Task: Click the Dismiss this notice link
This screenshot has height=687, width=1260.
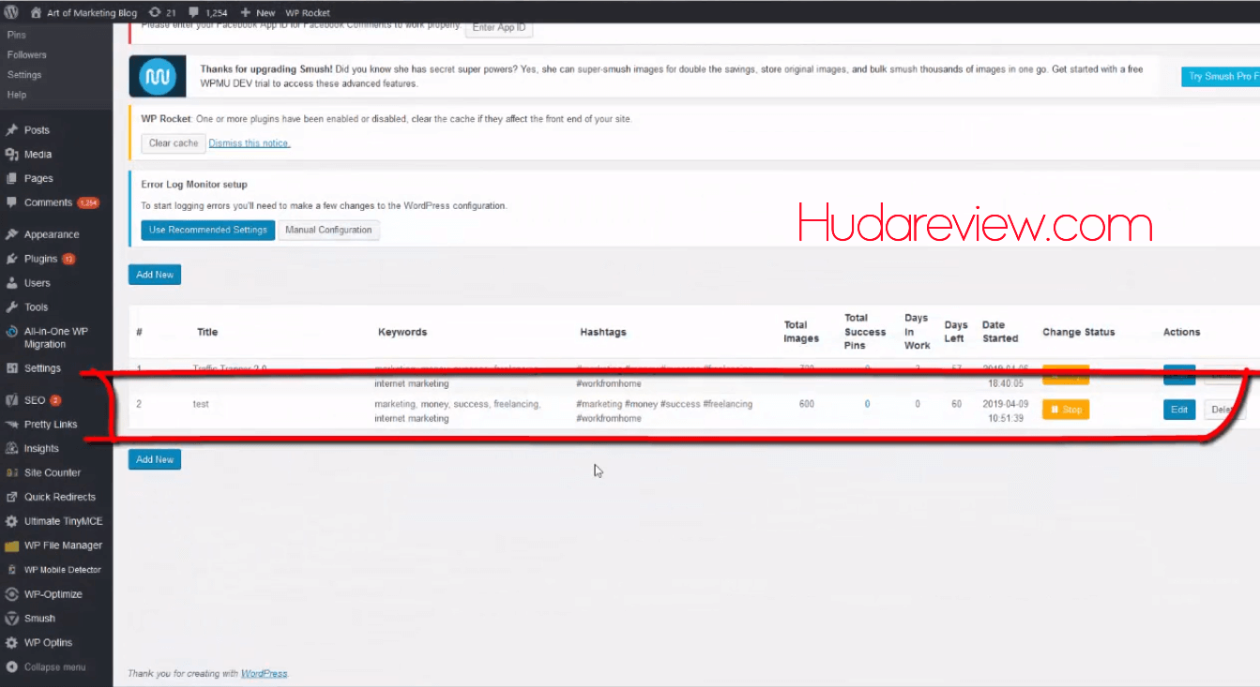Action: click(250, 143)
